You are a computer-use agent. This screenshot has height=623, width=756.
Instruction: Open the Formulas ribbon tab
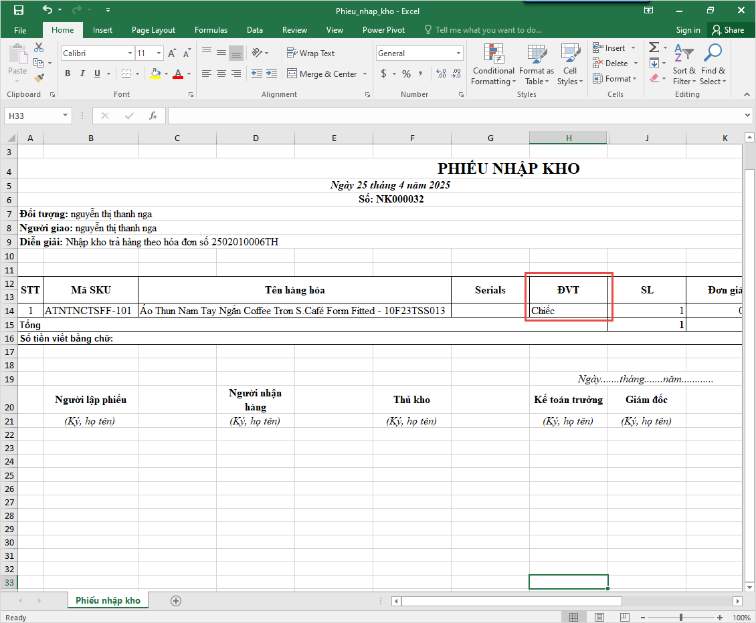(x=211, y=30)
